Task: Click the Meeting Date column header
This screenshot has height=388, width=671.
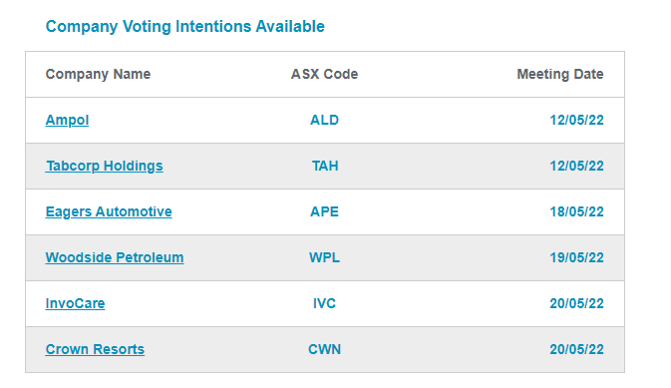Action: [x=560, y=74]
